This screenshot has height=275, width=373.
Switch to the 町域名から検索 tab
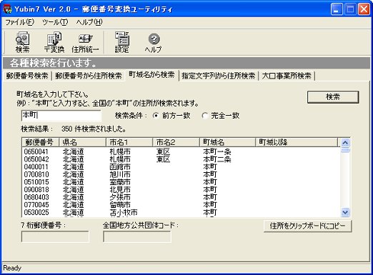[x=151, y=75]
